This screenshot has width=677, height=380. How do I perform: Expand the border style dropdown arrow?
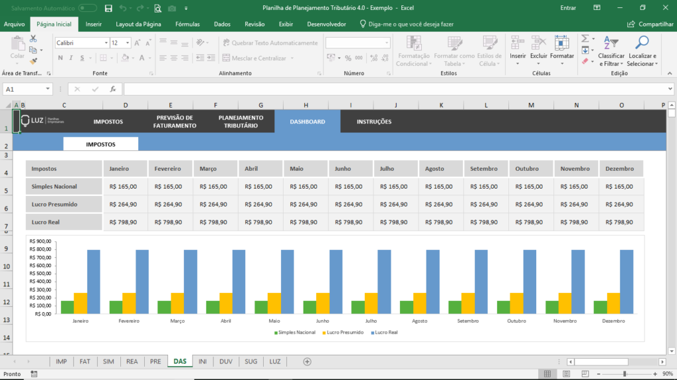[x=112, y=58]
